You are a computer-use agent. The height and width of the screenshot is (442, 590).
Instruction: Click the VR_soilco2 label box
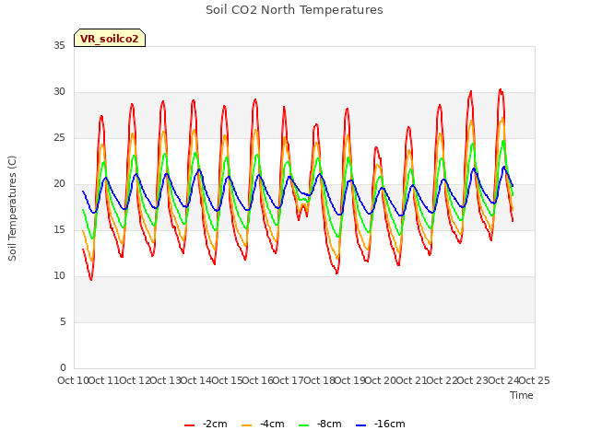tap(110, 38)
